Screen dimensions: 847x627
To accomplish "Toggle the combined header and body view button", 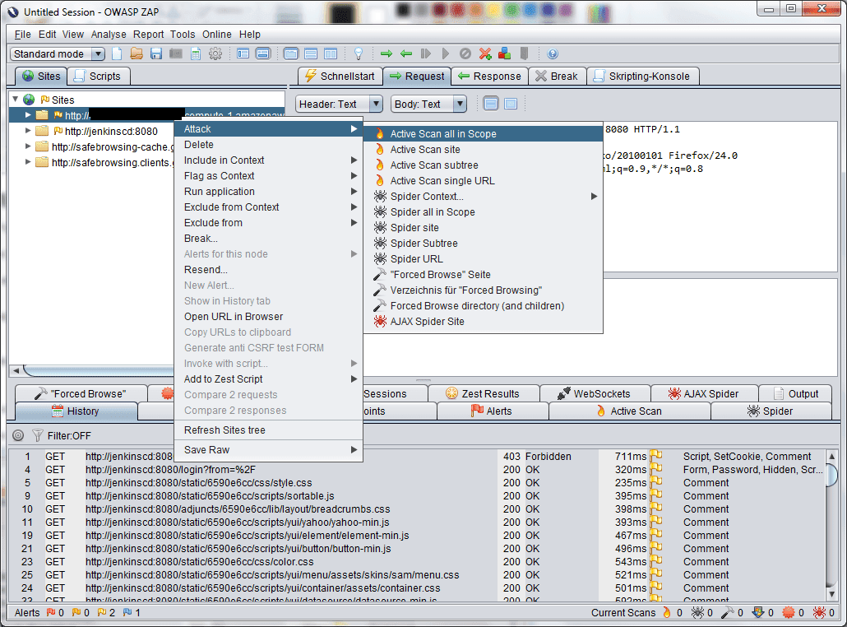I will pos(491,104).
